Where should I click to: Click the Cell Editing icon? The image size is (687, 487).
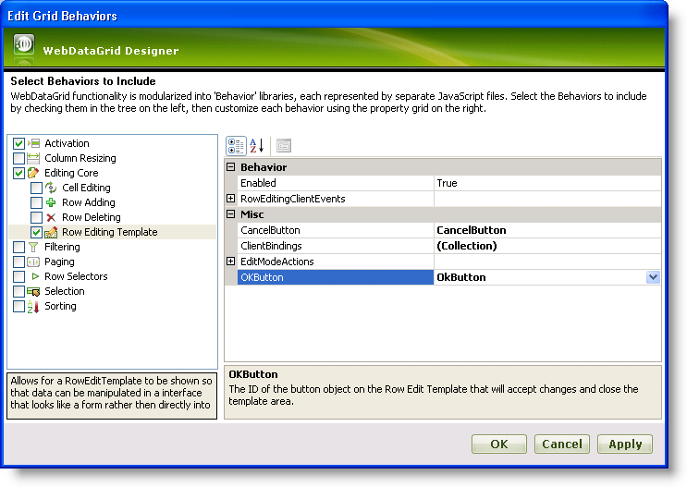pos(51,188)
